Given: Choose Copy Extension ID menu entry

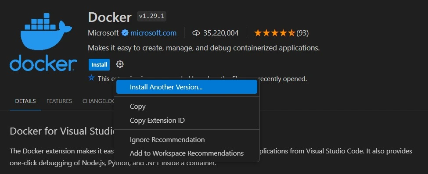Looking at the screenshot, I should click(x=187, y=120).
